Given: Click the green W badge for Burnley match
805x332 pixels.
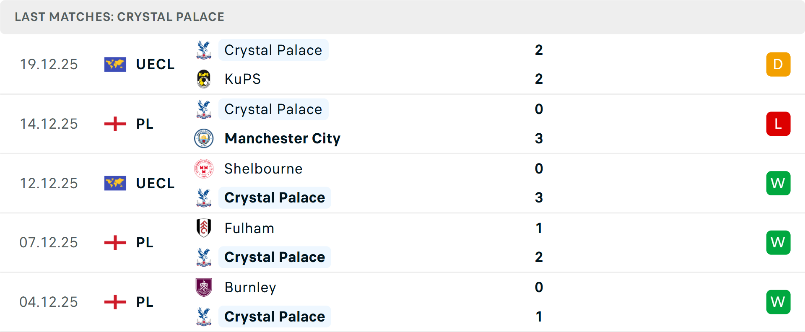Looking at the screenshot, I should 778,302.
